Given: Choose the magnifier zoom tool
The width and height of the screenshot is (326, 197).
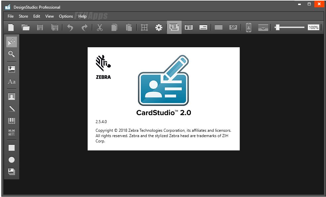Looking at the screenshot, I should 12,54.
